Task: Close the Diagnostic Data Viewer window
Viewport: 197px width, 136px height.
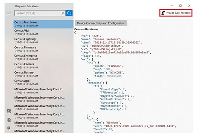Action: click(x=189, y=6)
